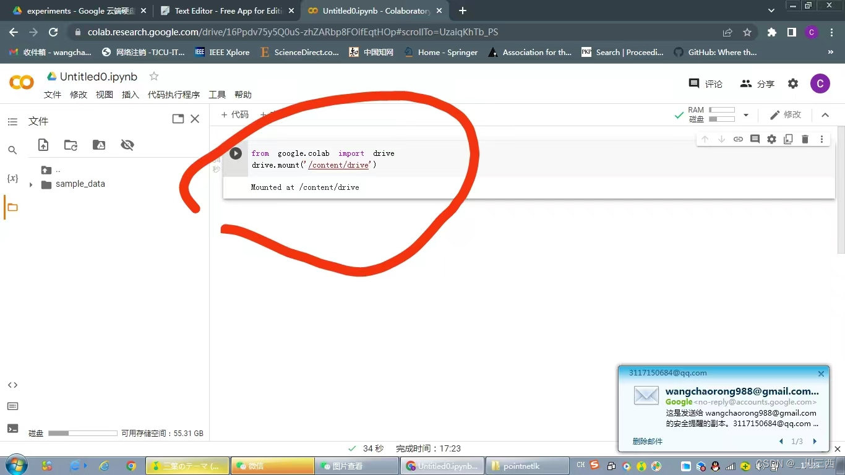Image resolution: width=845 pixels, height=475 pixels.
Task: Open Files panel in new window view
Action: 178,119
